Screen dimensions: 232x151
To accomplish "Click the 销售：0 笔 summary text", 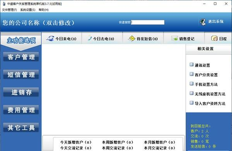I will point(200,141).
